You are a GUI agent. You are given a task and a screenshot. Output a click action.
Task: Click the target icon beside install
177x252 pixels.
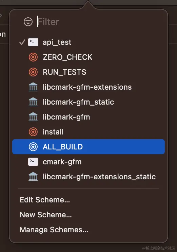pyautogui.click(x=33, y=132)
